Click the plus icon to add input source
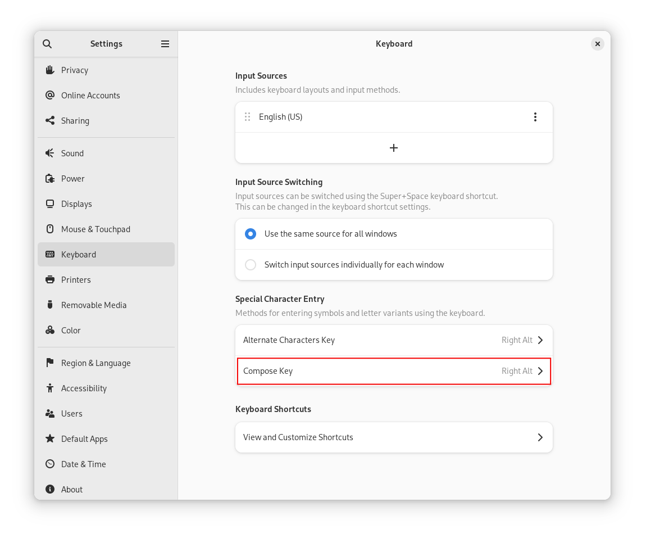Image resolution: width=646 pixels, height=538 pixels. tap(394, 148)
